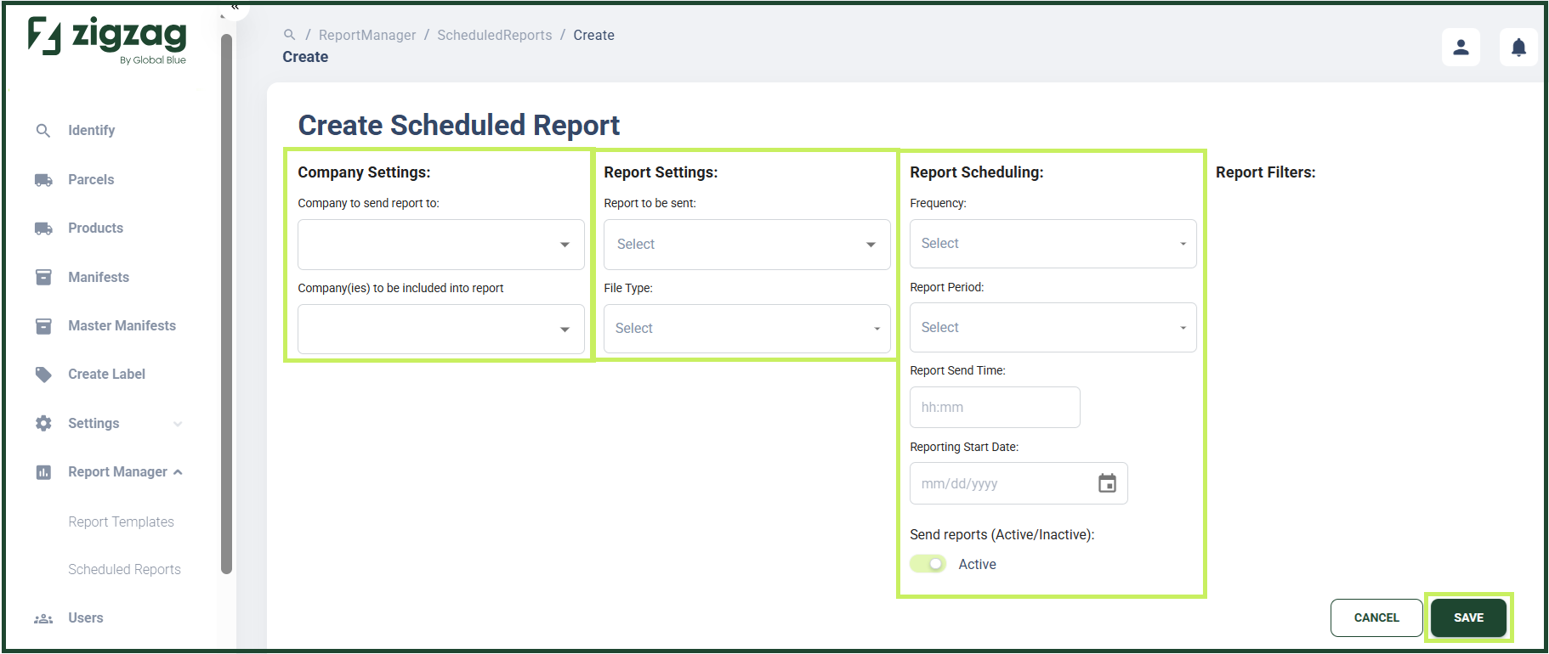Open the user profile icon
This screenshot has width=1549, height=654.
click(x=1461, y=47)
